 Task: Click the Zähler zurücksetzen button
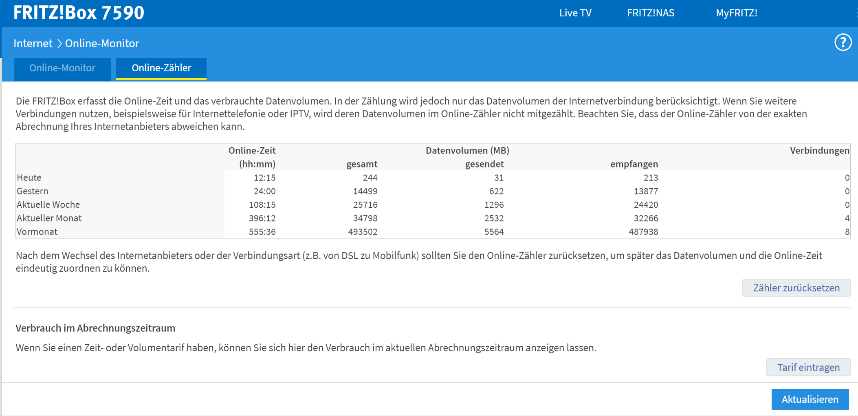pyautogui.click(x=796, y=288)
